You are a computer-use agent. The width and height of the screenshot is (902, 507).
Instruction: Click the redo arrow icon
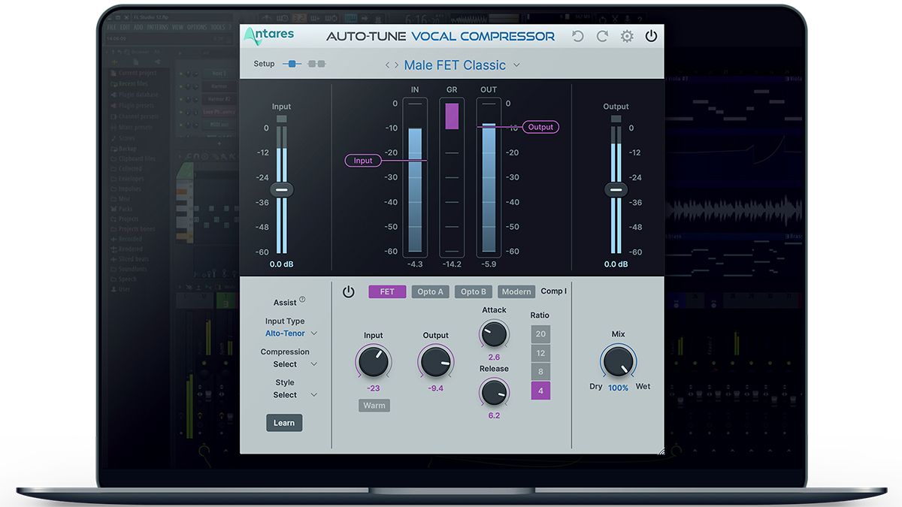[601, 35]
